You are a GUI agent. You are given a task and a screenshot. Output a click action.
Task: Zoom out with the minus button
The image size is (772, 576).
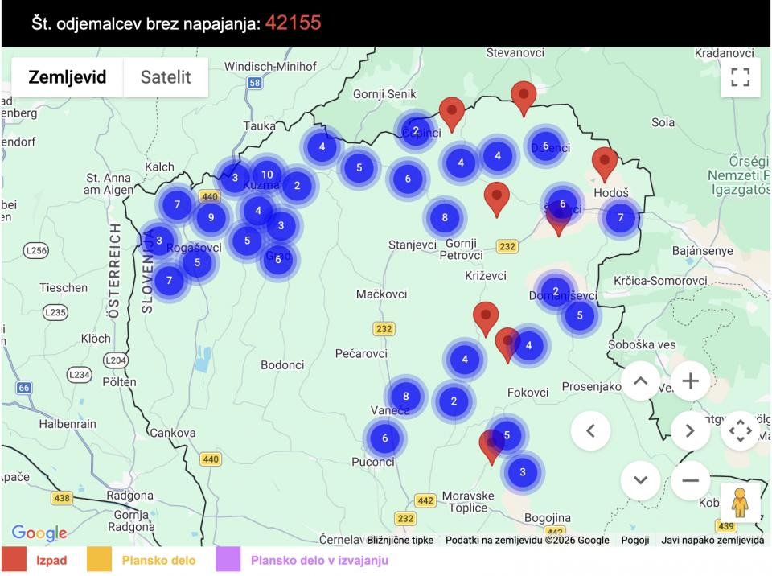pyautogui.click(x=690, y=480)
